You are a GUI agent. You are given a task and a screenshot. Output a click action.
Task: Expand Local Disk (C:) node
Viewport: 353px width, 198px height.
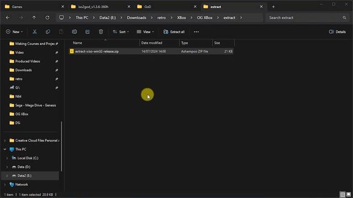pyautogui.click(x=7, y=158)
